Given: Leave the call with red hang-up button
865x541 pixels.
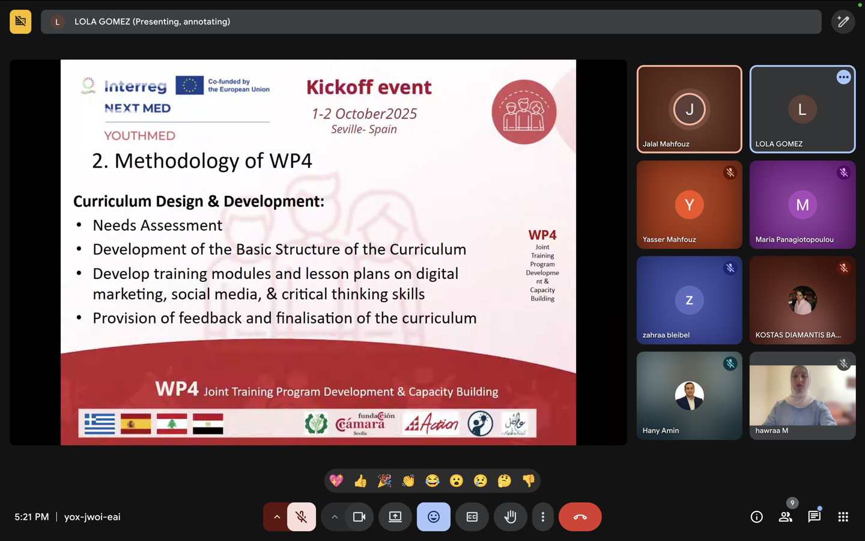Looking at the screenshot, I should click(x=580, y=517).
